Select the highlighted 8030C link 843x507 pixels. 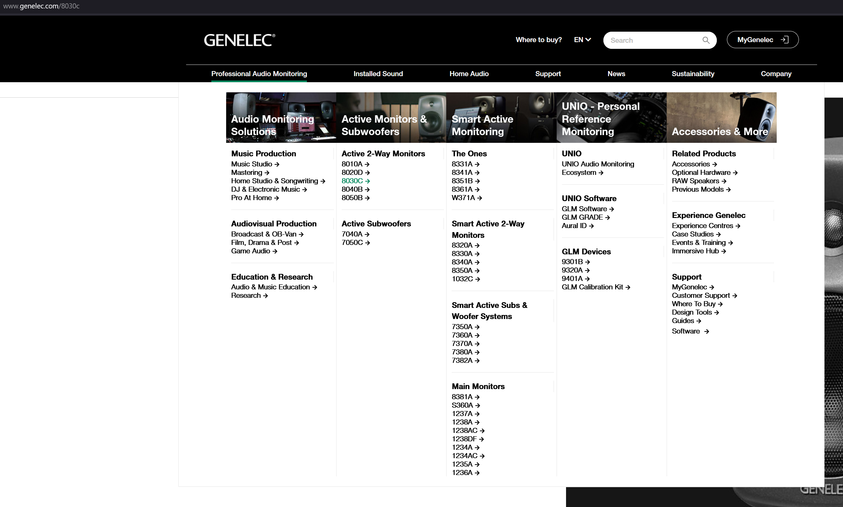356,181
